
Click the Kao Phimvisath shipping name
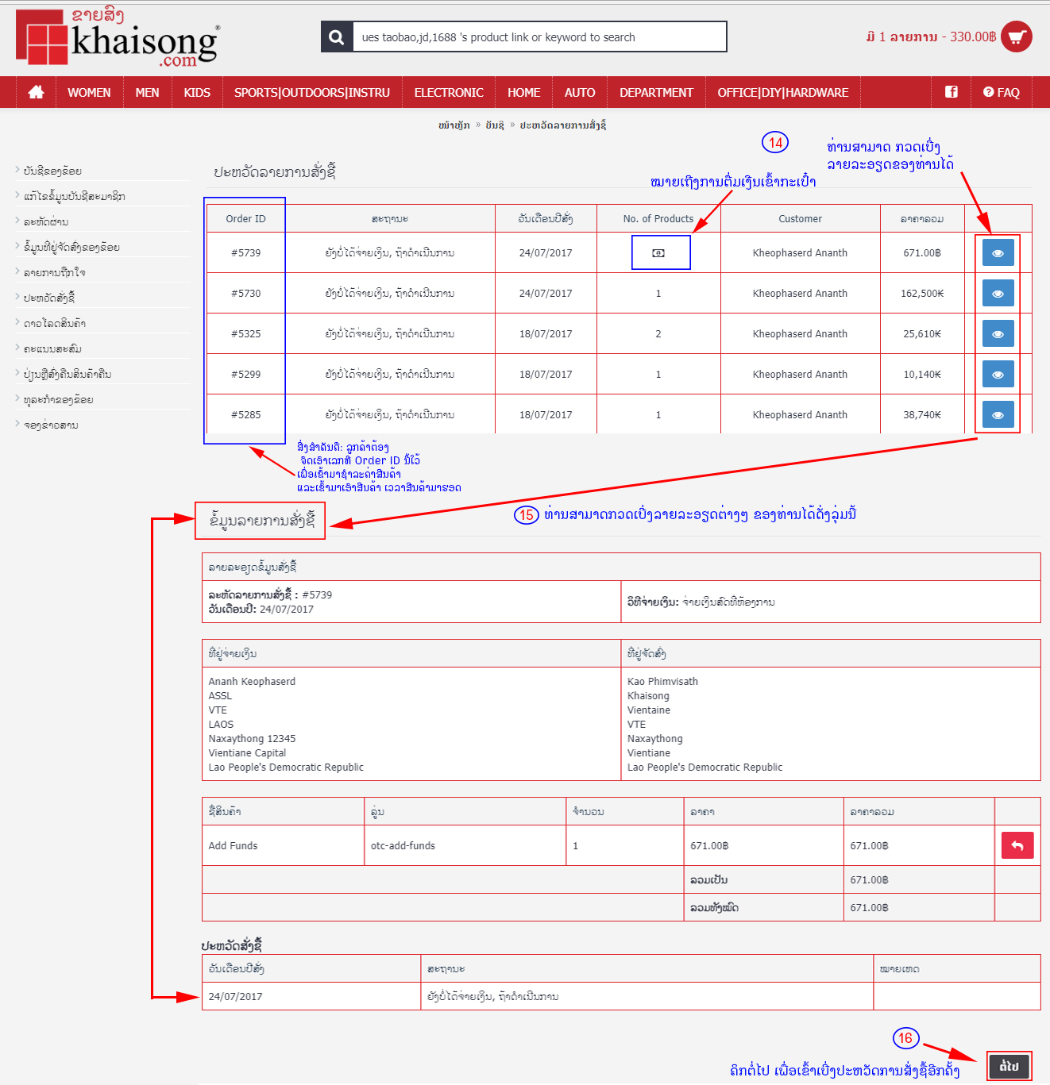pyautogui.click(x=662, y=682)
